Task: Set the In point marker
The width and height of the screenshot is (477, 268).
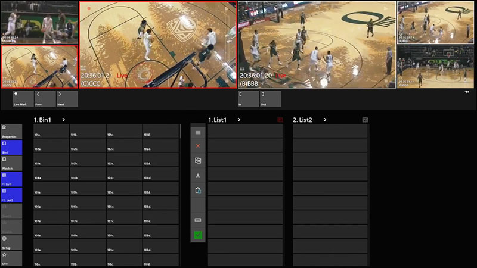Action: [x=248, y=99]
